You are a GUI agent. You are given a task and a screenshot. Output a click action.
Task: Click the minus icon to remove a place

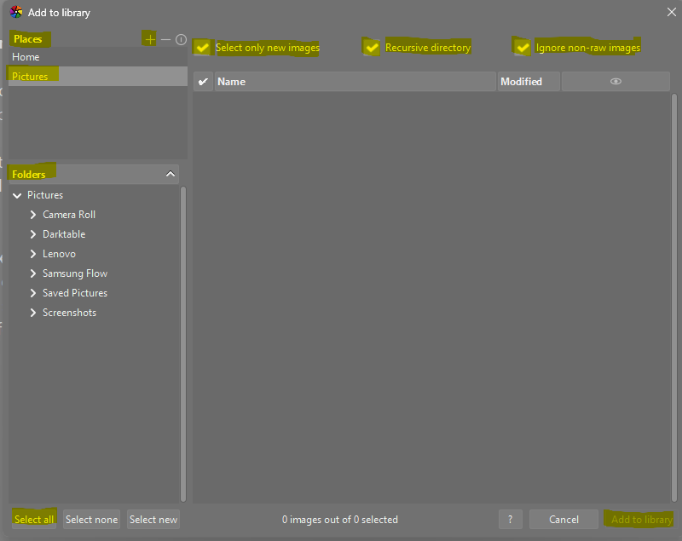165,39
